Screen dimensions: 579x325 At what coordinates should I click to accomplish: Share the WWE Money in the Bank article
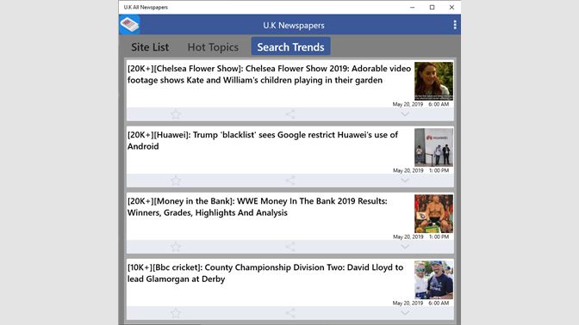[290, 247]
